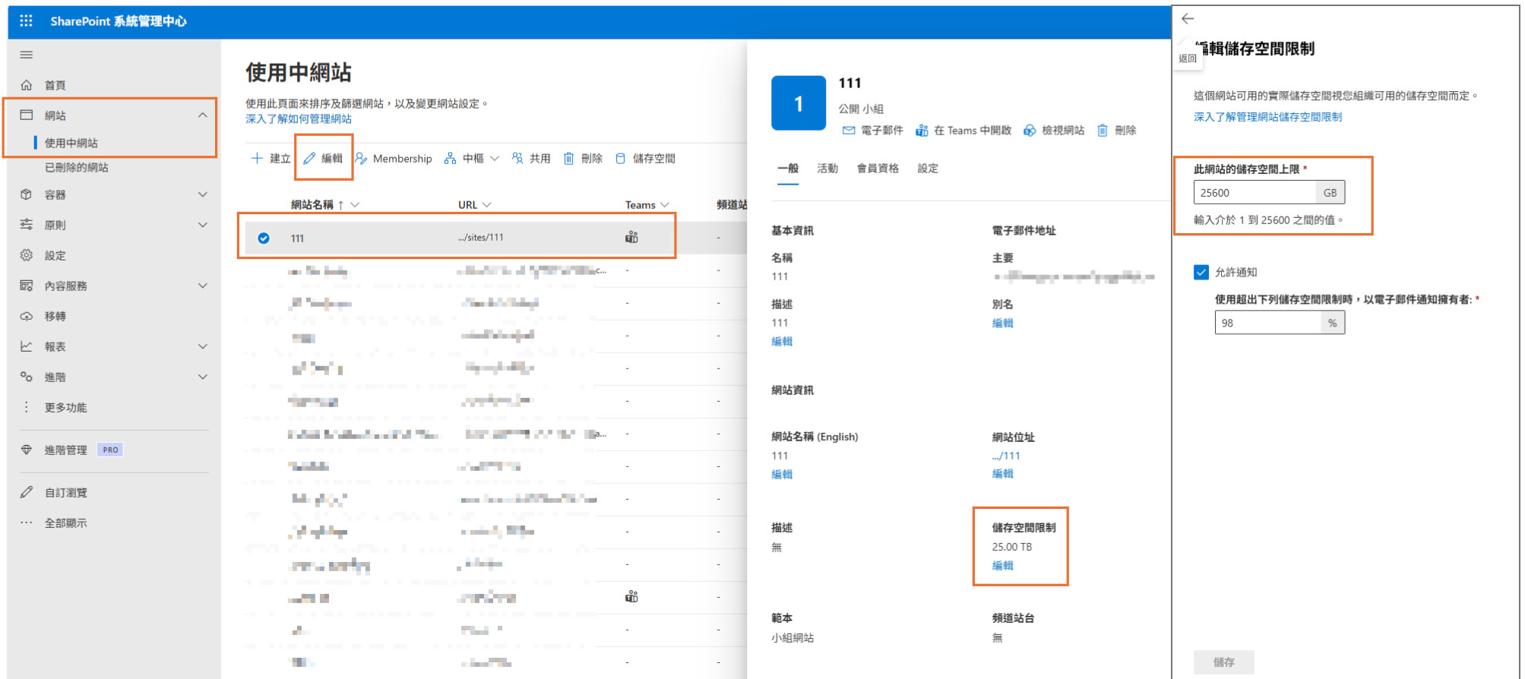Click the Edit (編輯) pencil toolbar icon
The width and height of the screenshot is (1525, 679).
pos(309,158)
